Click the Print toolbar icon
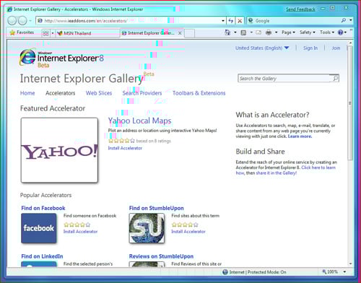 click(269, 32)
